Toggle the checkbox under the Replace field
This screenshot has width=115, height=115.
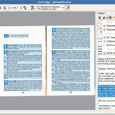[98, 32]
